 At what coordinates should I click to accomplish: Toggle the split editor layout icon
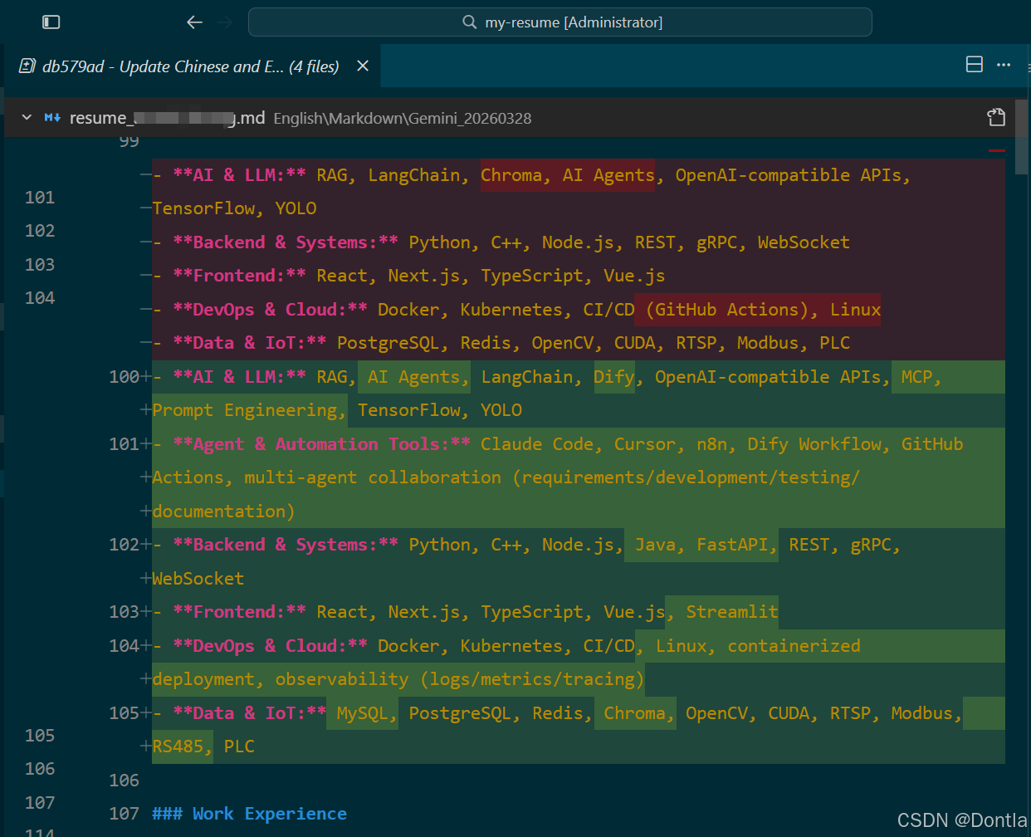[975, 65]
